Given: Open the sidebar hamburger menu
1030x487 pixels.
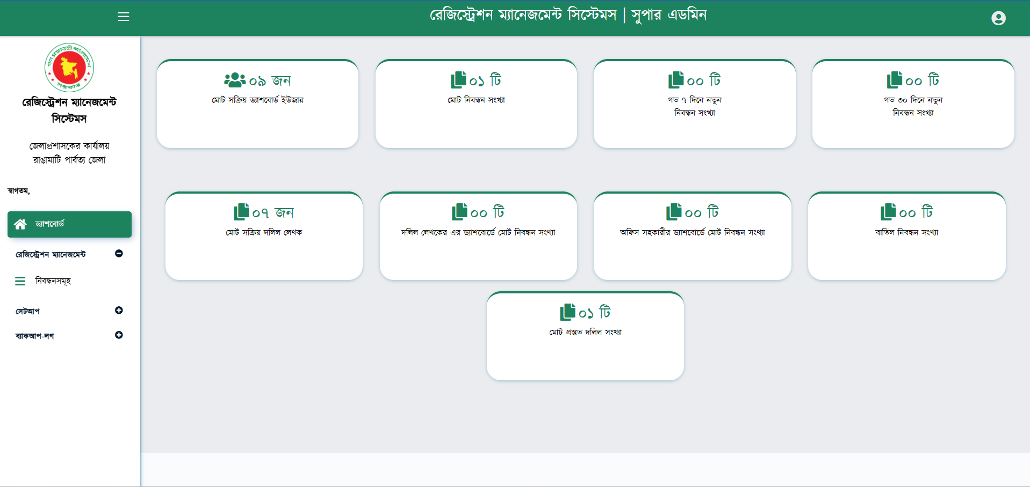Looking at the screenshot, I should pos(123,17).
